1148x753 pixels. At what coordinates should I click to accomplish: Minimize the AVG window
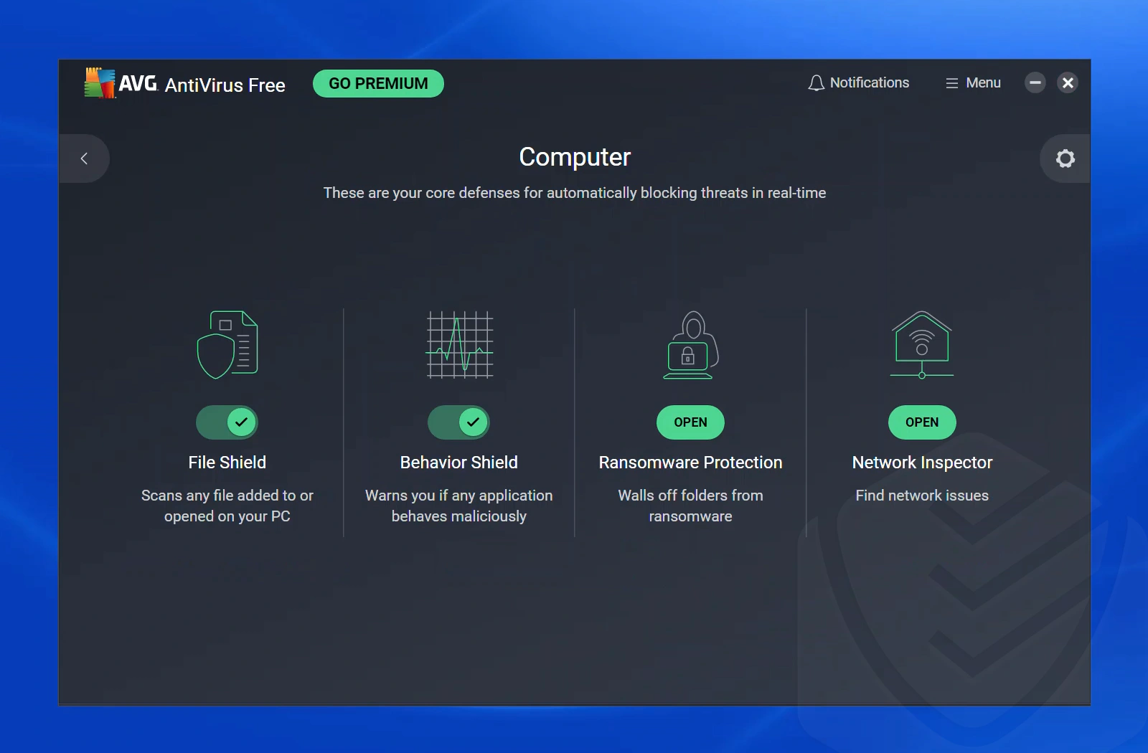coord(1035,83)
